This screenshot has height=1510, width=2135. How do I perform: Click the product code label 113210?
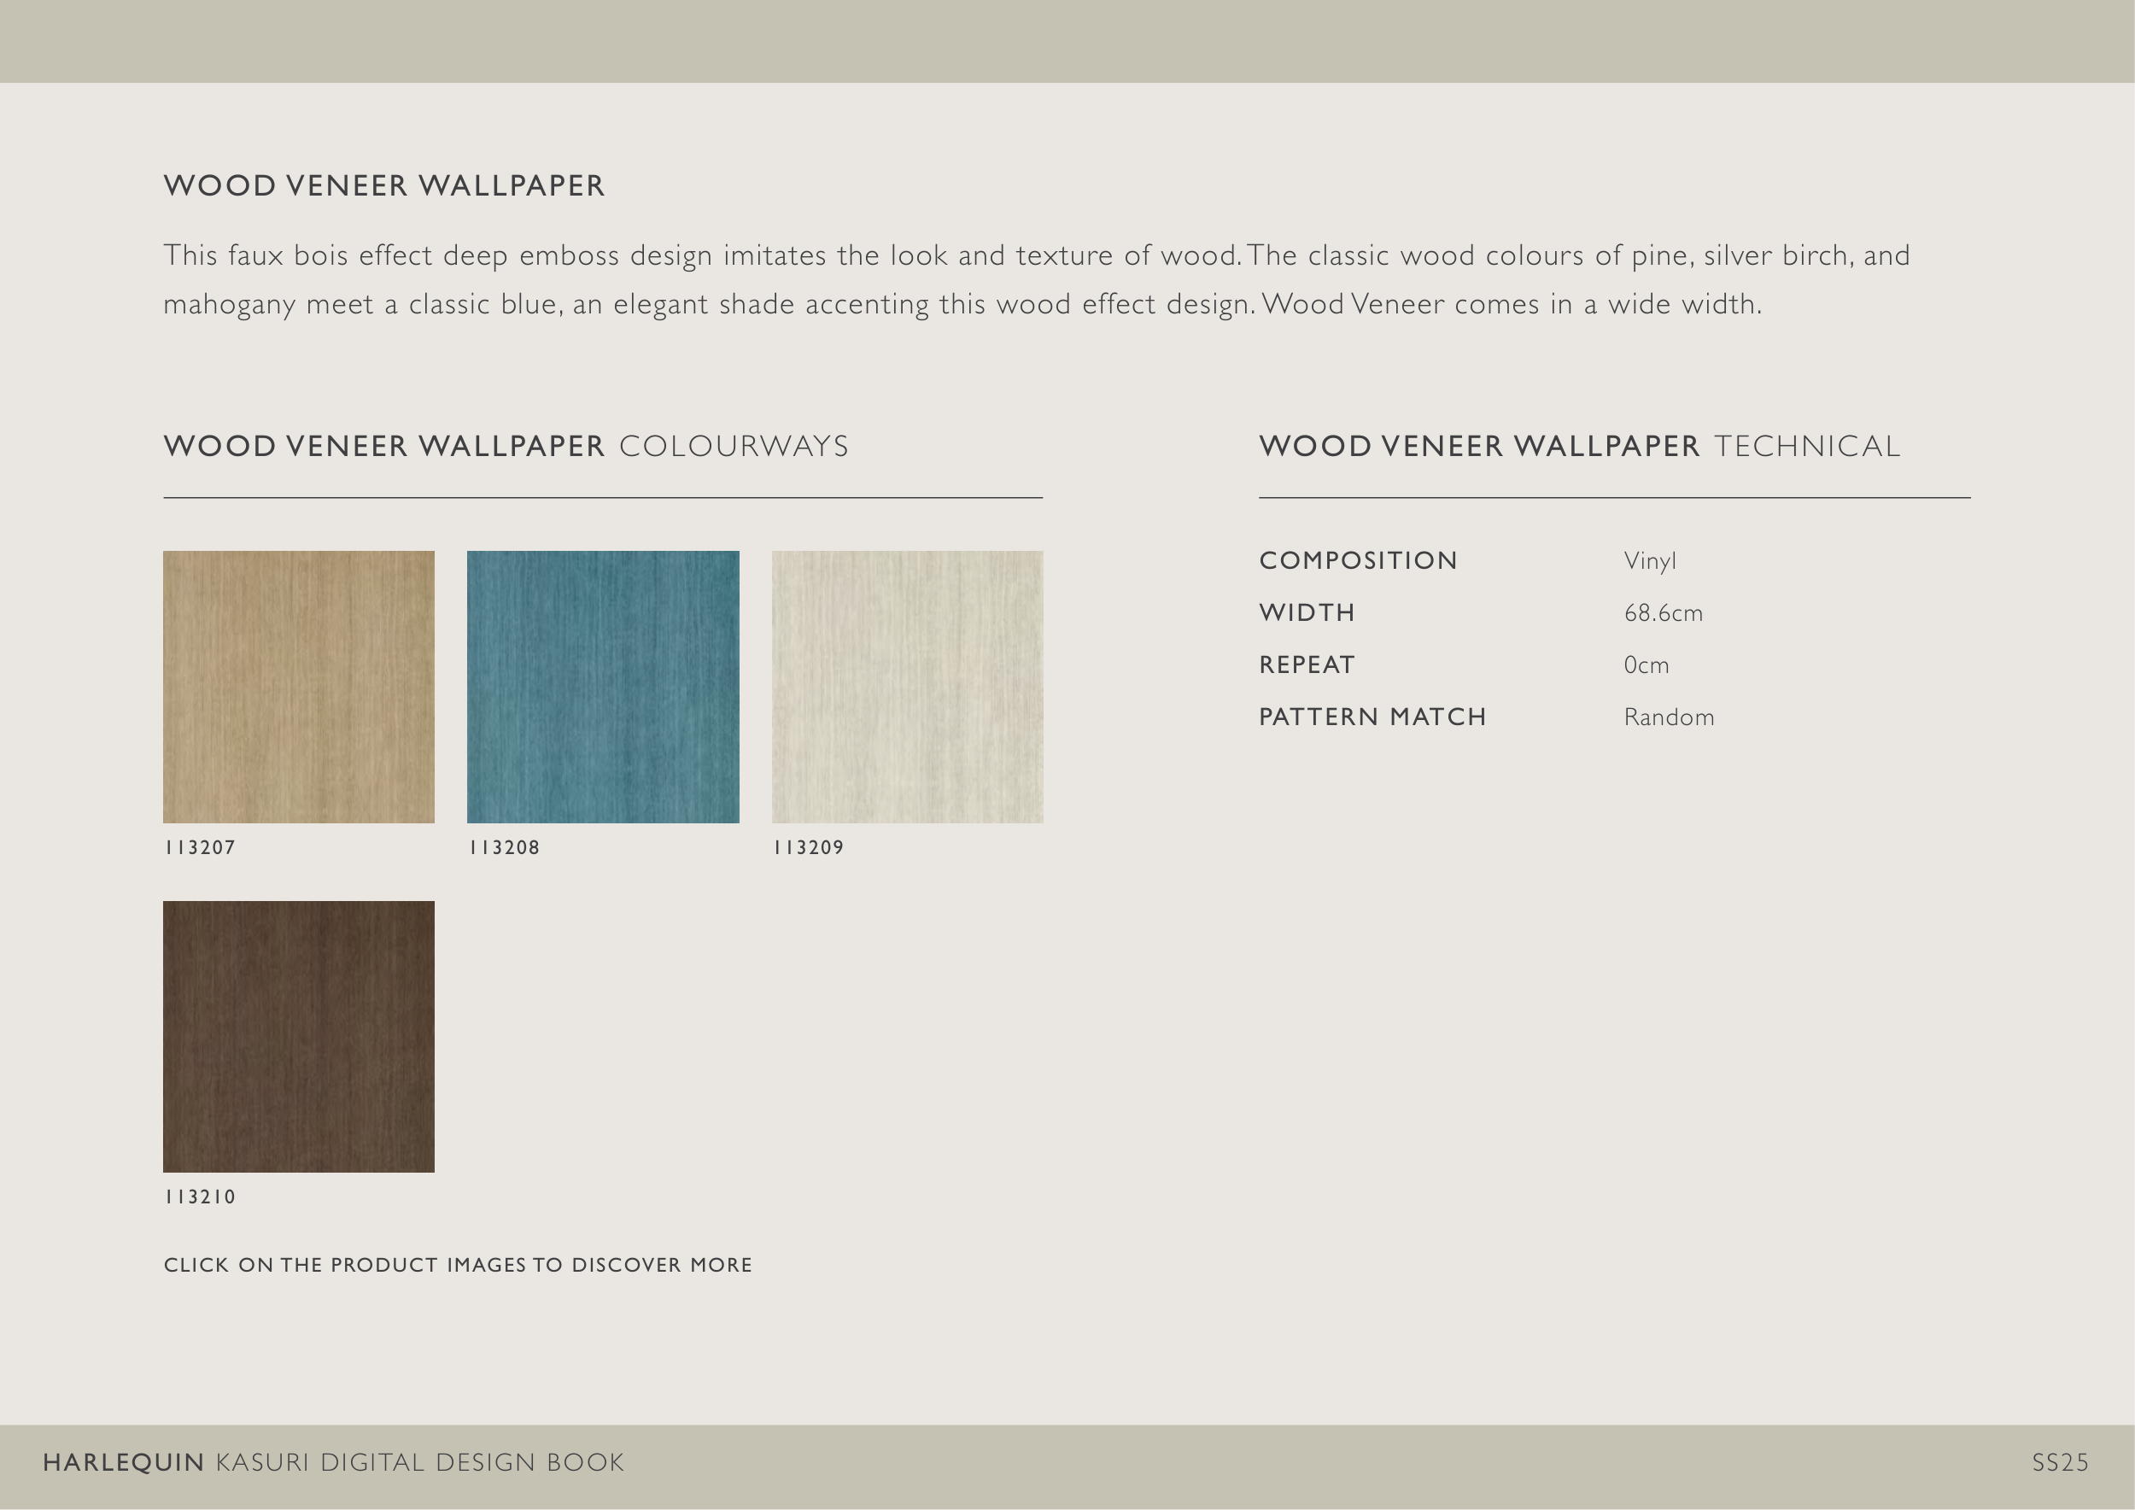(x=200, y=1197)
